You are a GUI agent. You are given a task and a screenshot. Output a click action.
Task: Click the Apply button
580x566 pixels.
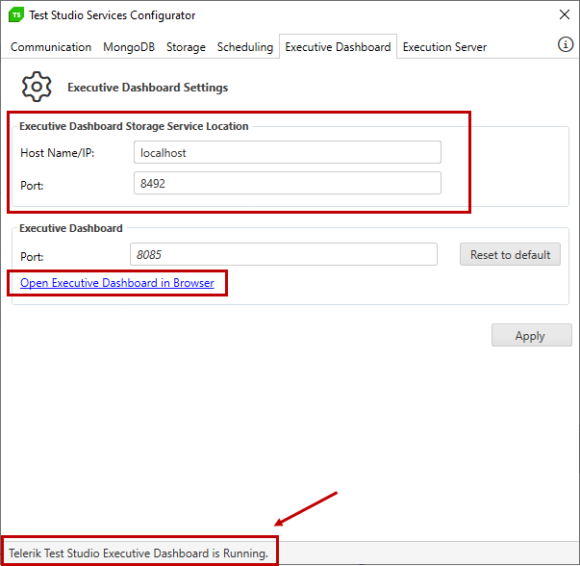[532, 335]
